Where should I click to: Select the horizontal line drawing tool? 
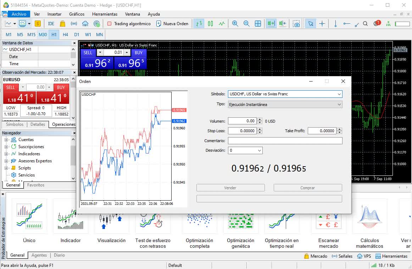(x=346, y=24)
